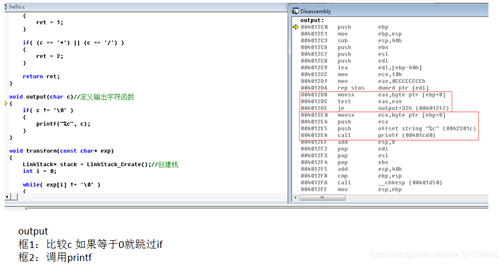Screen dimensions: 504x264
Task: Click the hello.c document icon
Action: 6,6
